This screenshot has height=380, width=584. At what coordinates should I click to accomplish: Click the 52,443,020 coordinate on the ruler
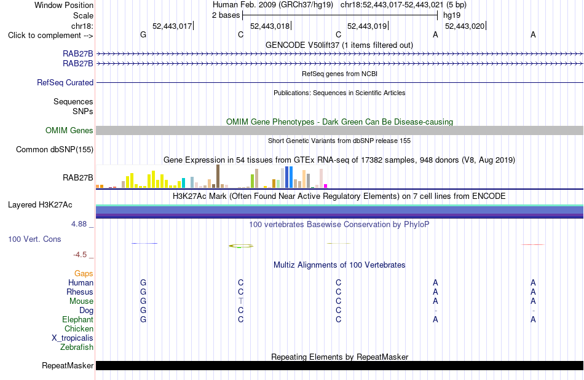click(x=465, y=26)
